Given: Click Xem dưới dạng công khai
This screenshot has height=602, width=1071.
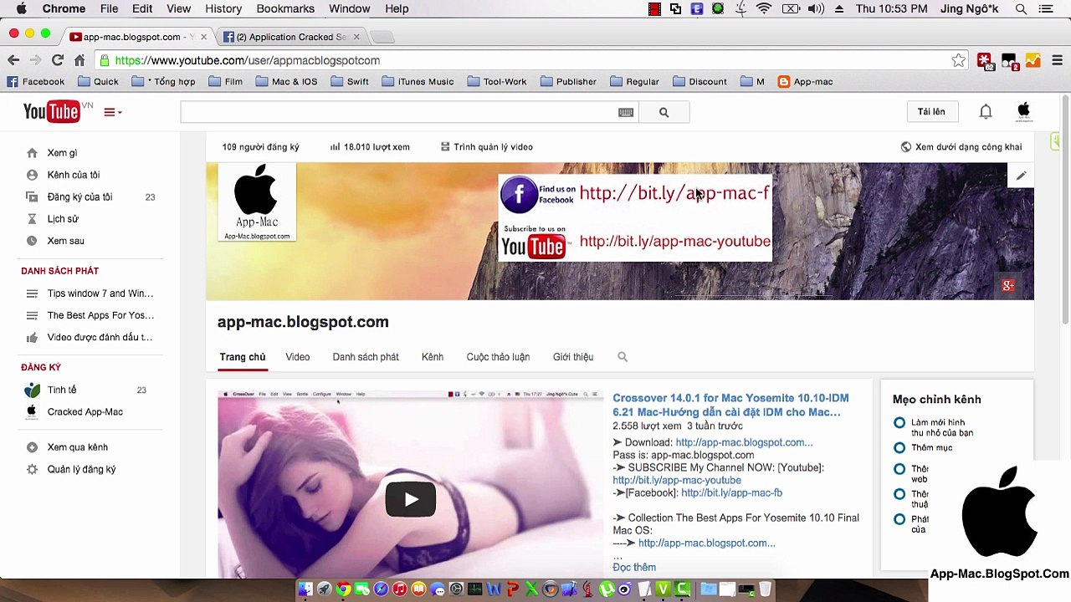Looking at the screenshot, I should [961, 147].
